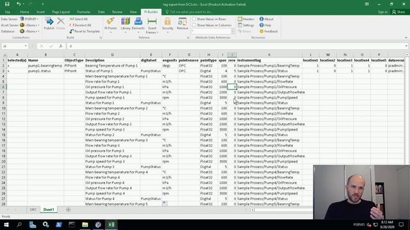This screenshot has height=230, width=410.
Task: Undo the last action
Action: [x=19, y=4]
